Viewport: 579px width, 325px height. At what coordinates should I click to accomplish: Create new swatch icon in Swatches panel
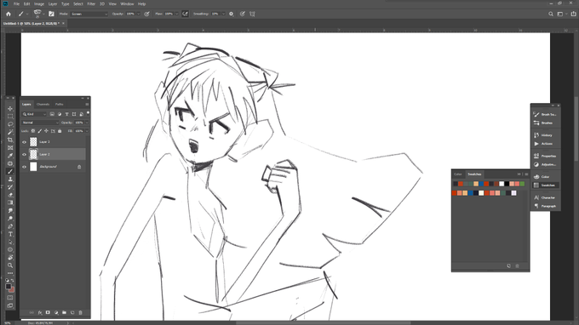pyautogui.click(x=509, y=265)
